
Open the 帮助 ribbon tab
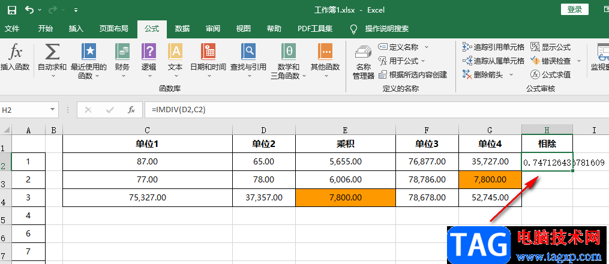(274, 29)
